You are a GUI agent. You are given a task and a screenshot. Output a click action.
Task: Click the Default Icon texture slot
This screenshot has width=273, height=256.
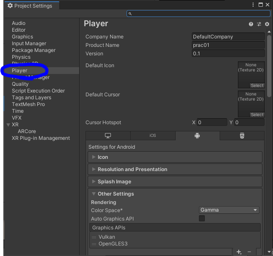251,75
